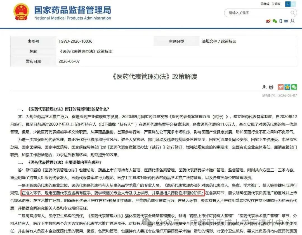Screen dimensions: 302x235
Task: Click National Medical Products Administration text
Action: point(73,18)
